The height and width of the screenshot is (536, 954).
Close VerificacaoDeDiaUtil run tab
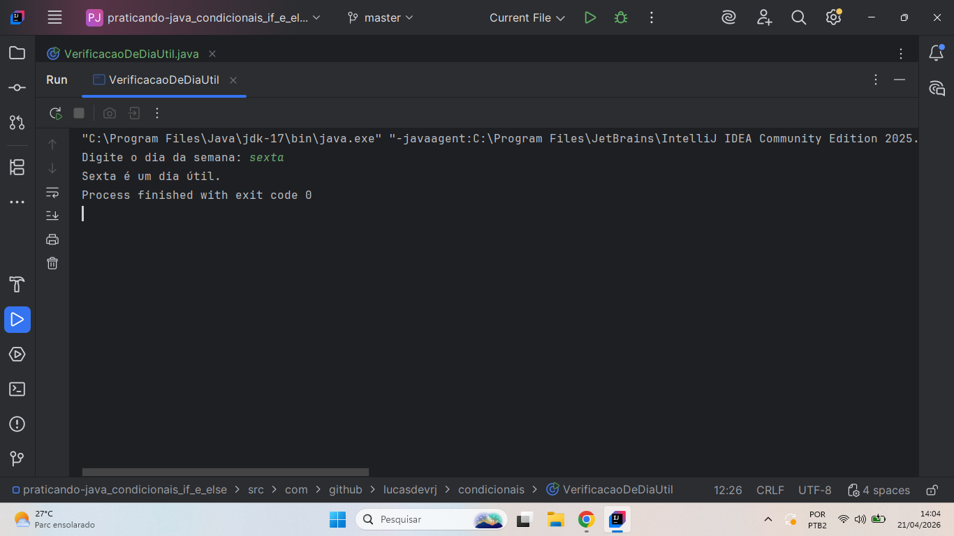click(233, 80)
